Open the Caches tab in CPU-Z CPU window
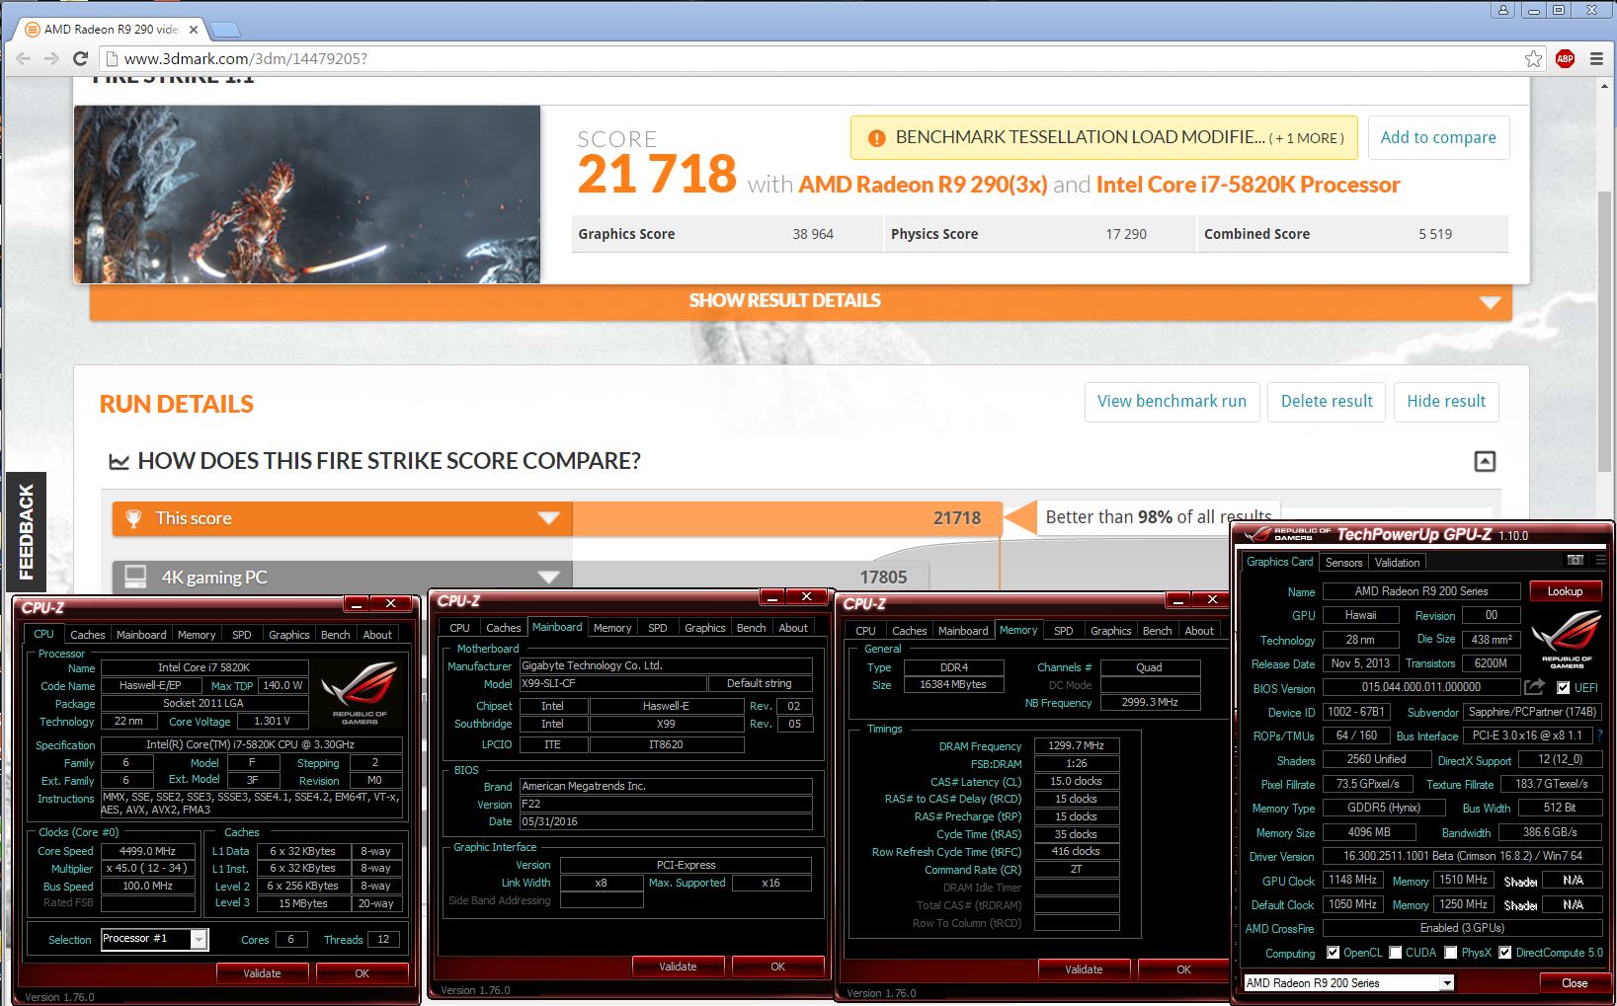 click(x=87, y=635)
